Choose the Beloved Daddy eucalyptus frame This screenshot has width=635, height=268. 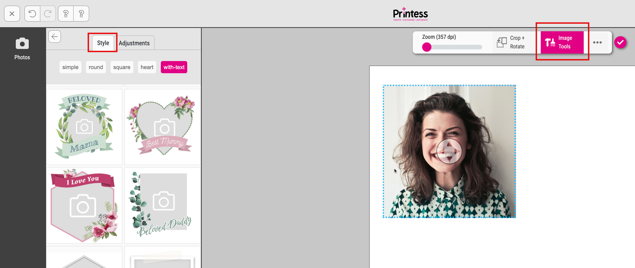pyautogui.click(x=163, y=205)
